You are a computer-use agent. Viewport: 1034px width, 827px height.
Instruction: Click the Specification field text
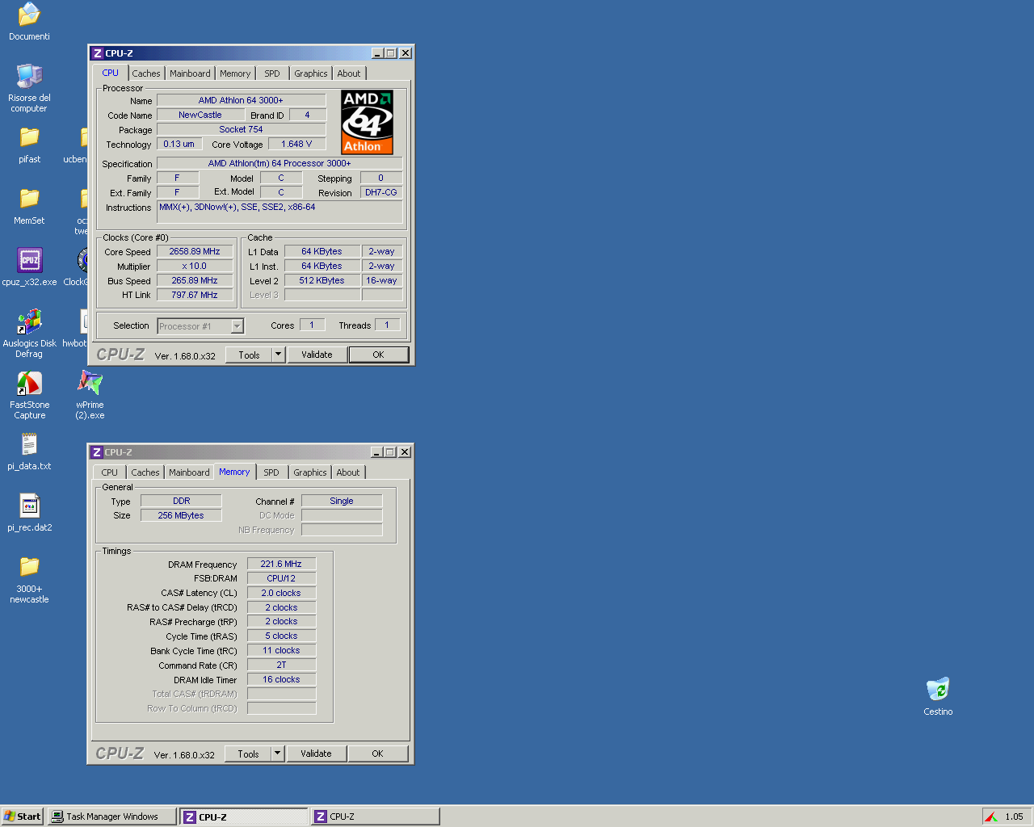coord(280,163)
